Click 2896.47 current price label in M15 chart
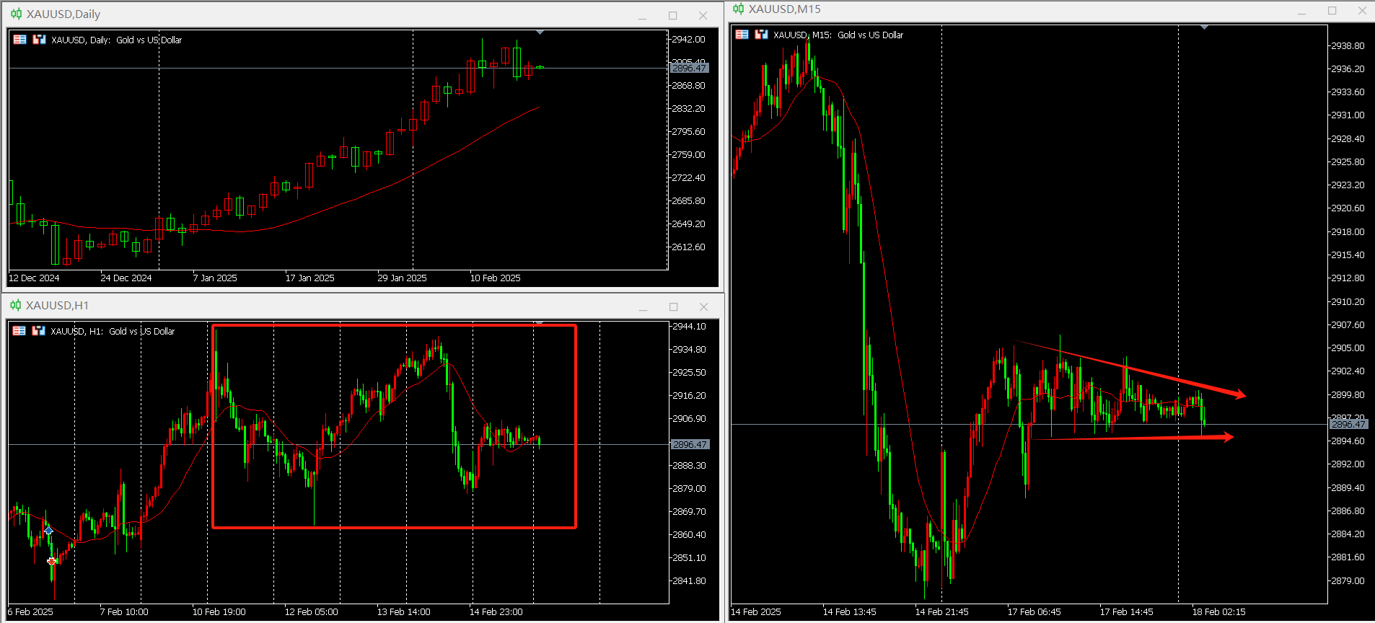Viewport: 1375px width, 623px height. [1348, 424]
